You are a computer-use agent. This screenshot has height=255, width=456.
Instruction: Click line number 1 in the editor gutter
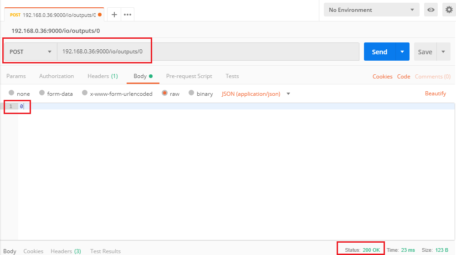point(11,106)
